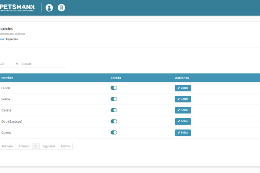The width and height of the screenshot is (260, 173).
Task: Edit the Conejo species entry
Action: (183, 133)
